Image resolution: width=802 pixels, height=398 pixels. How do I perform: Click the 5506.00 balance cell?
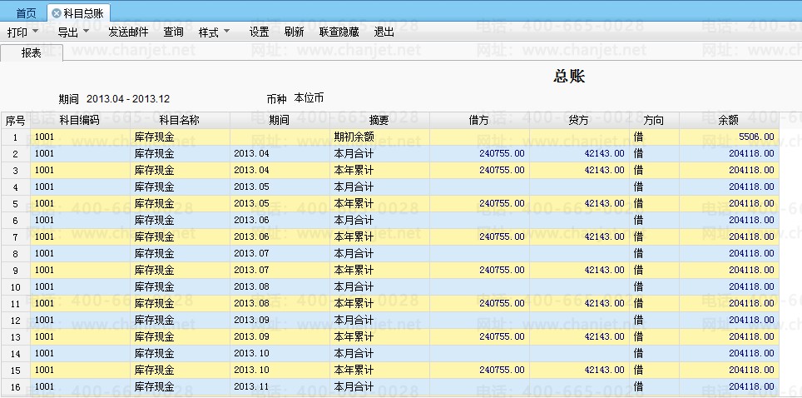click(x=728, y=137)
